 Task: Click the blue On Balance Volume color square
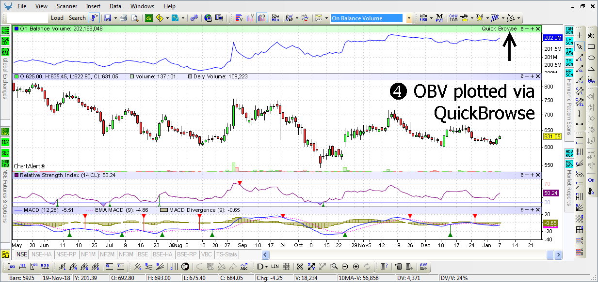pyautogui.click(x=16, y=29)
